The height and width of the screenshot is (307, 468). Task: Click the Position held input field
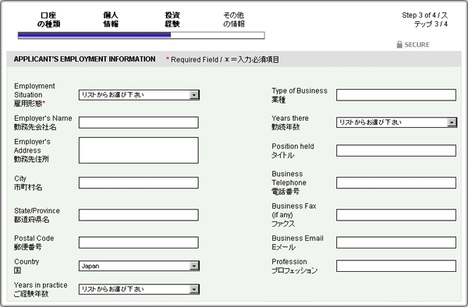(396, 150)
